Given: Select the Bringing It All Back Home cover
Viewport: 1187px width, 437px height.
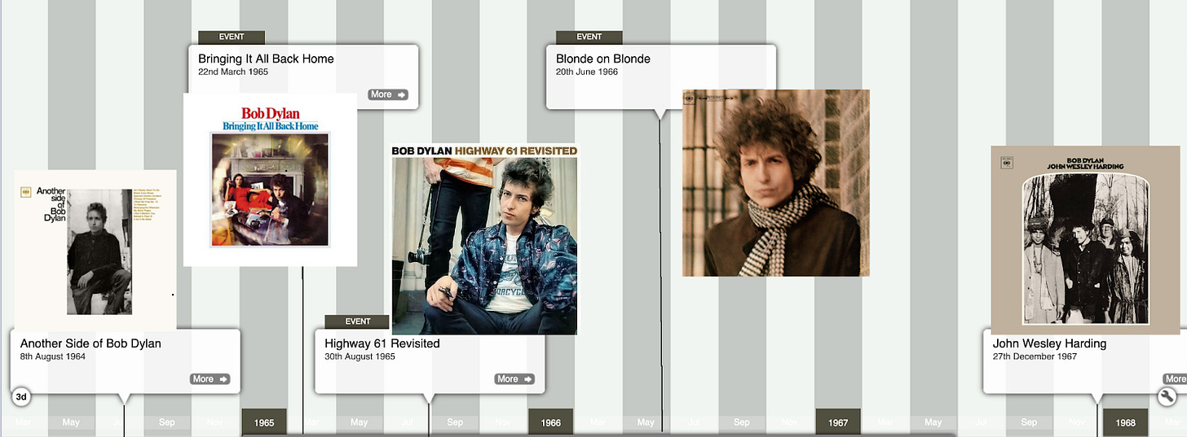Looking at the screenshot, I should click(x=270, y=180).
